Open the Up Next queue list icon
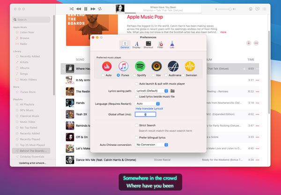Screen dimensions: 281x195 [x=264, y=9]
